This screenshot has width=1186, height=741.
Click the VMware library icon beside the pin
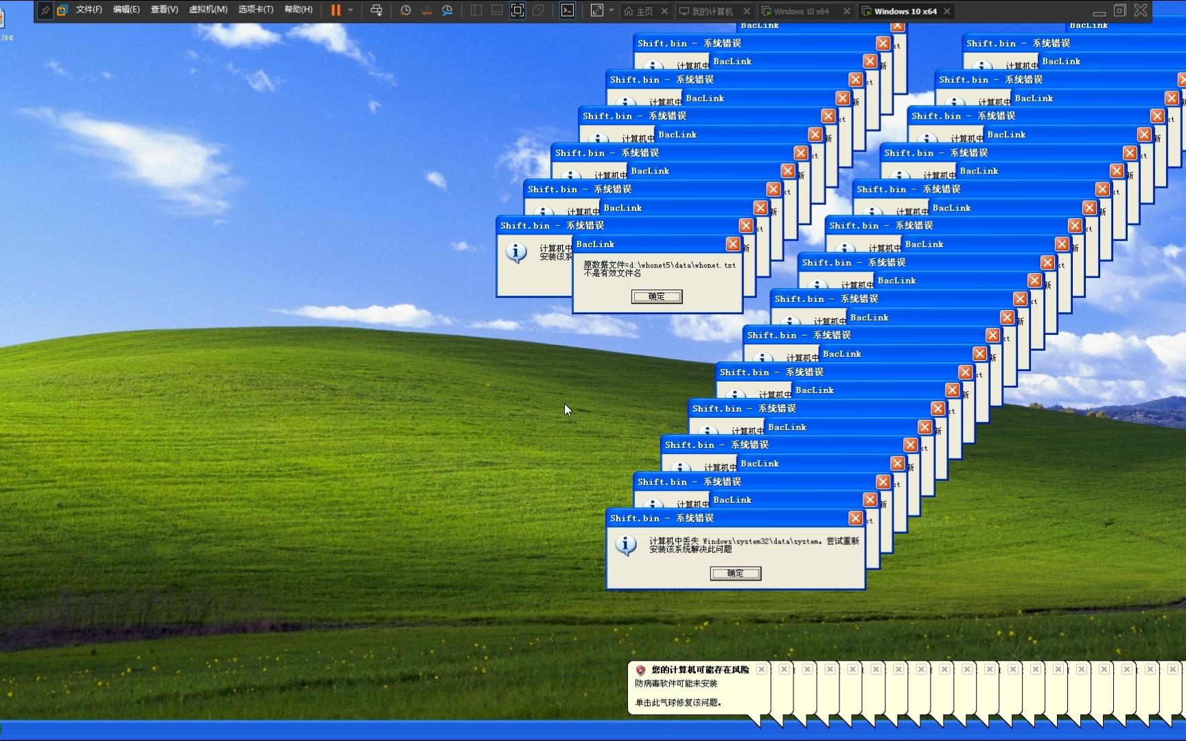pos(62,10)
